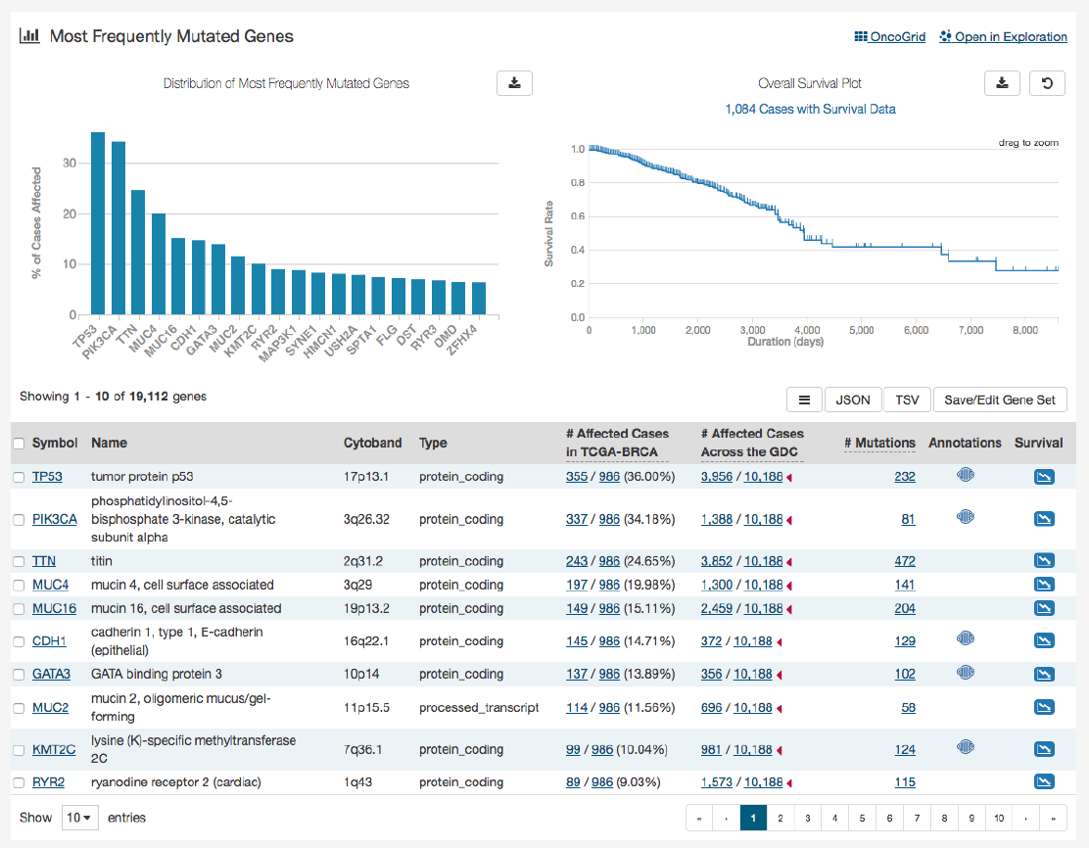This screenshot has height=848, width=1089.
Task: Toggle the select-all checkbox in header
Action: pyautogui.click(x=19, y=444)
